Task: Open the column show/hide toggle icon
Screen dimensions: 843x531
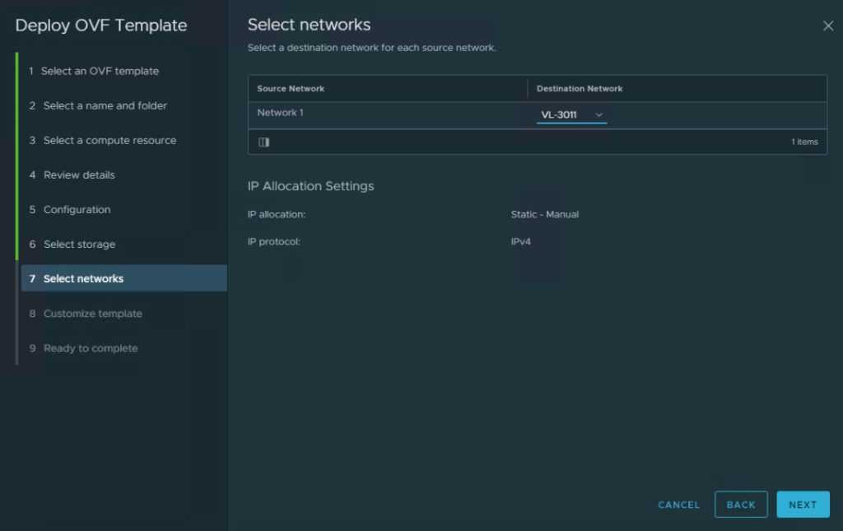Action: coord(263,142)
